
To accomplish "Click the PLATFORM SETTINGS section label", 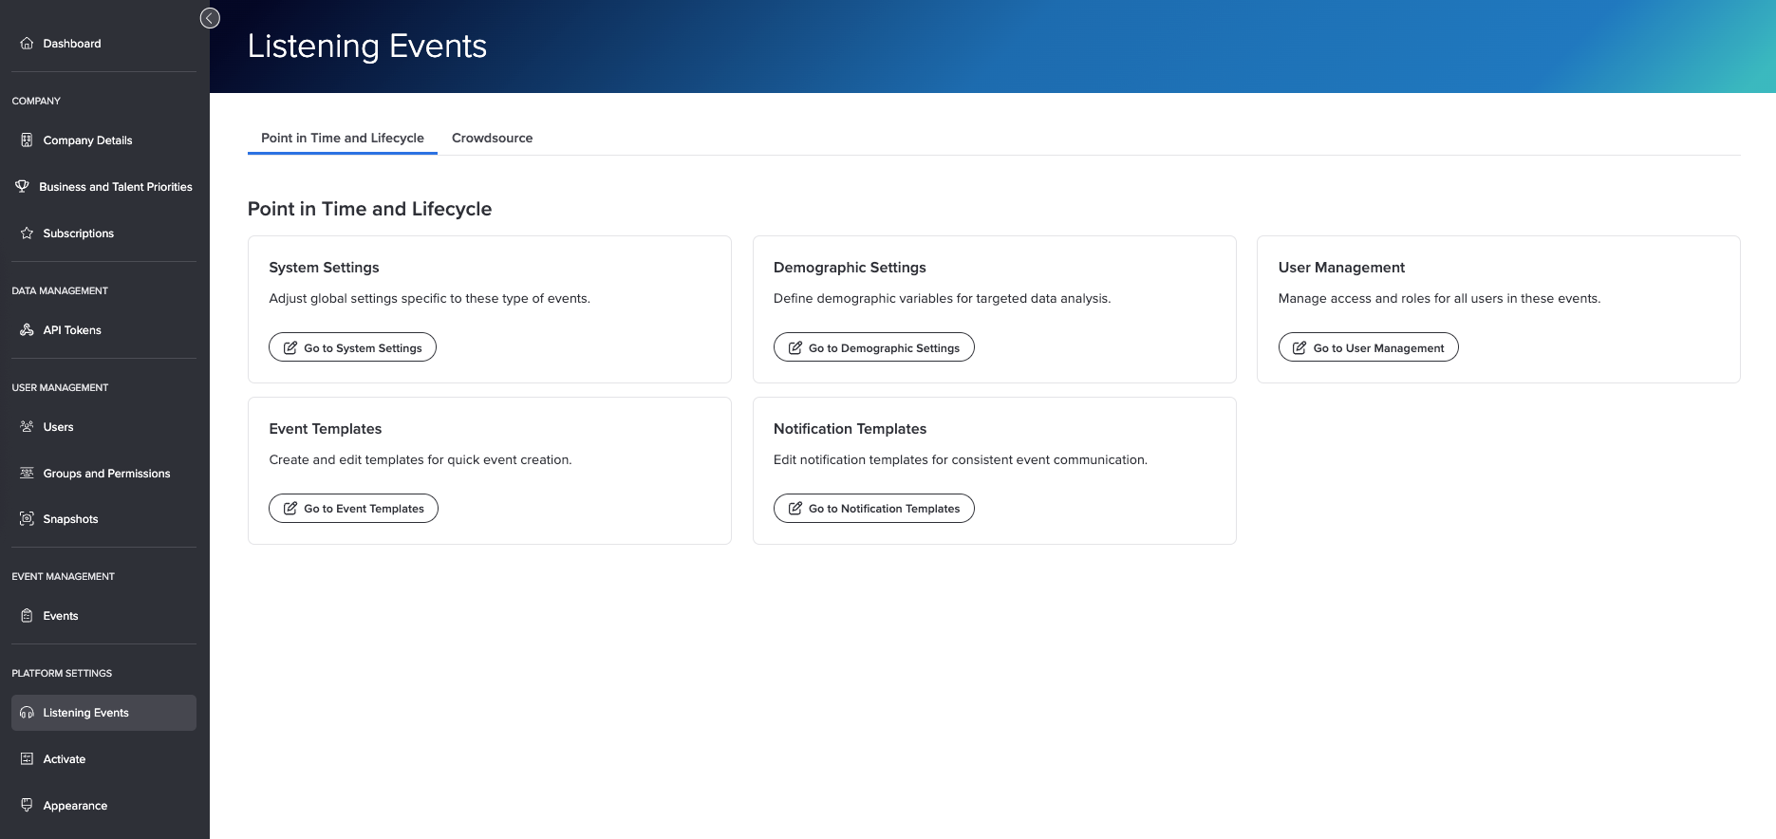I will 62,673.
